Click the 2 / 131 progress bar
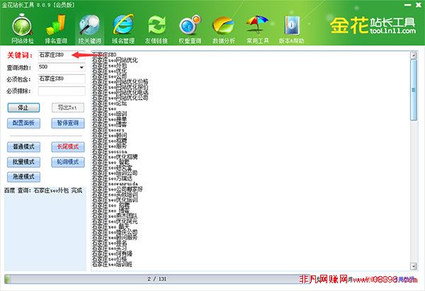This screenshot has width=425, height=291. tap(157, 279)
